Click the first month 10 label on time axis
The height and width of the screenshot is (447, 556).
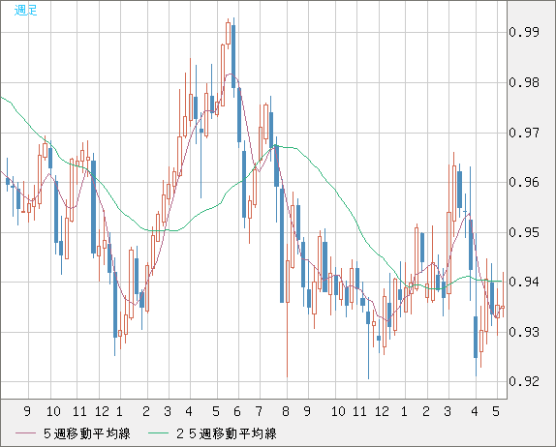53,411
